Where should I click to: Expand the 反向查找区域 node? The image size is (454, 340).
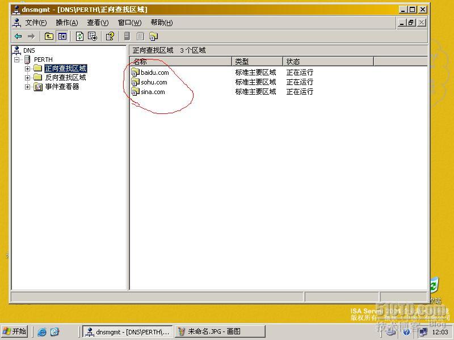pos(27,78)
